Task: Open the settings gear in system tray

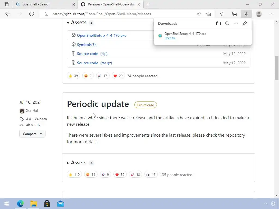Action: click(x=273, y=204)
